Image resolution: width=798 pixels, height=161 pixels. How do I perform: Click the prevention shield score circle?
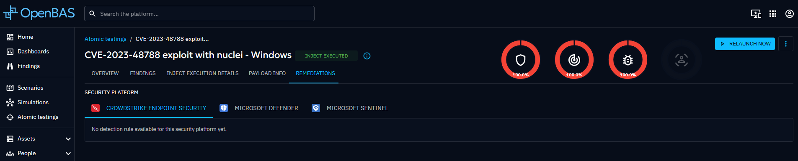click(521, 60)
